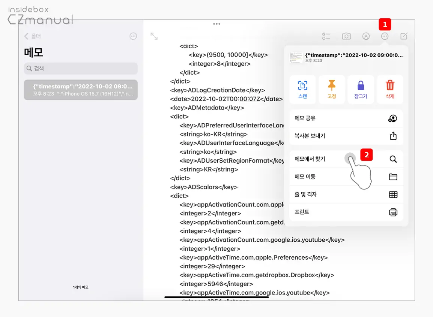Click text <key>ADScalars</key>
The height and width of the screenshot is (317, 433).
point(204,187)
